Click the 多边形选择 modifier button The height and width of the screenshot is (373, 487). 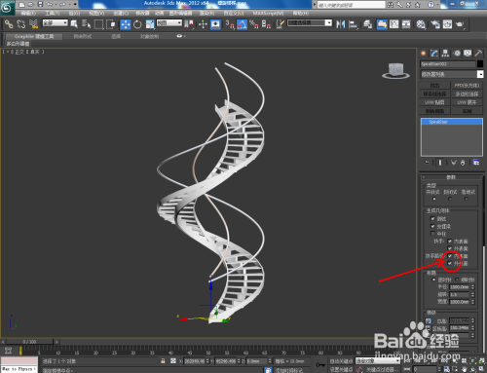tap(467, 93)
